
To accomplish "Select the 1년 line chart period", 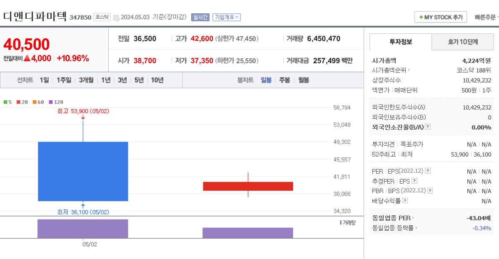I will [106, 80].
